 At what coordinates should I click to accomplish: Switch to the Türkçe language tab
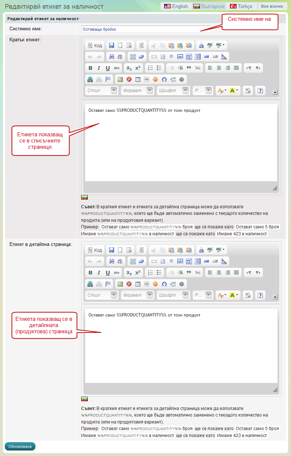tap(241, 6)
